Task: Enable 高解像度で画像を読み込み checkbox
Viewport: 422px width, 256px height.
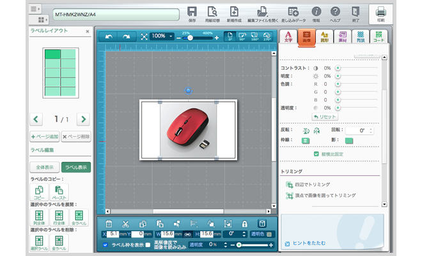Action: pos(148,244)
